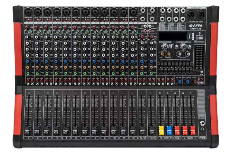Click the 'MAIN OUTPUTS' heading
This screenshot has height=154, width=232.
[x=196, y=8]
